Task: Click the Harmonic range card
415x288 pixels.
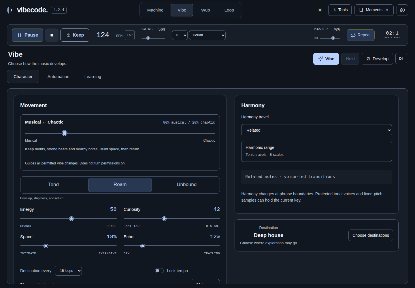Action: click(x=316, y=151)
